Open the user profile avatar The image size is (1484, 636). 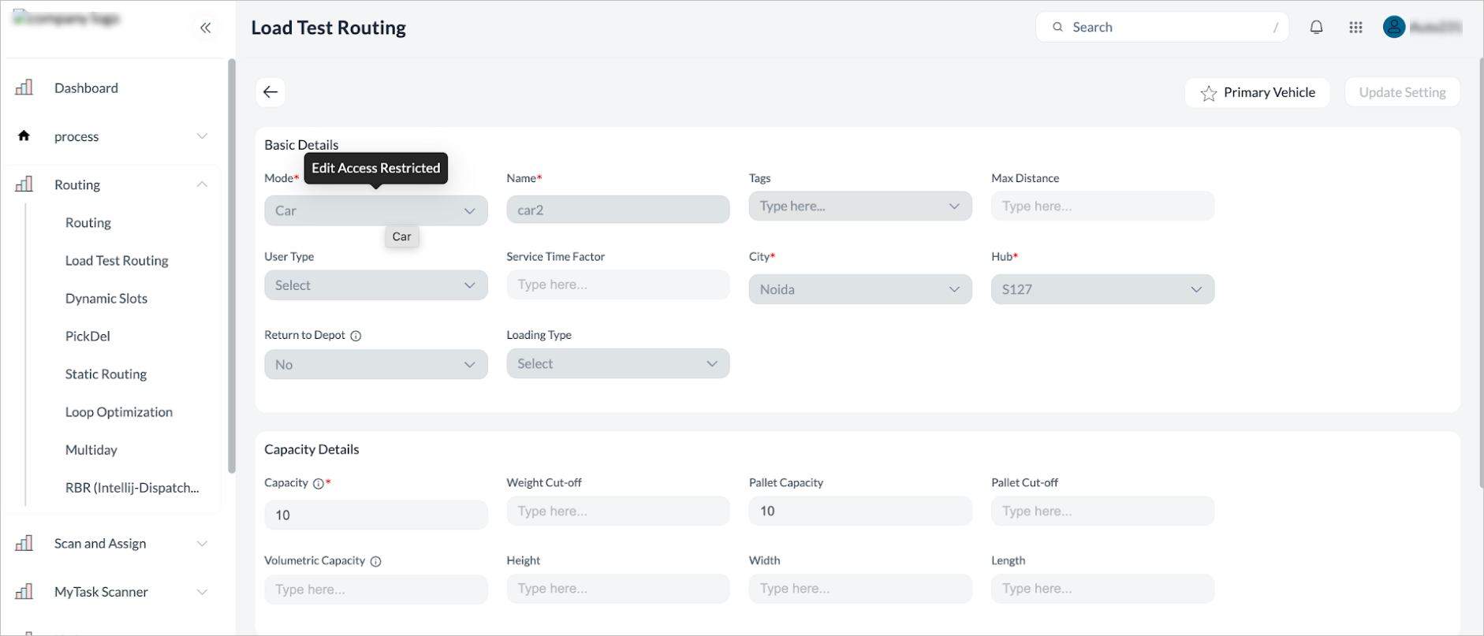(1394, 28)
